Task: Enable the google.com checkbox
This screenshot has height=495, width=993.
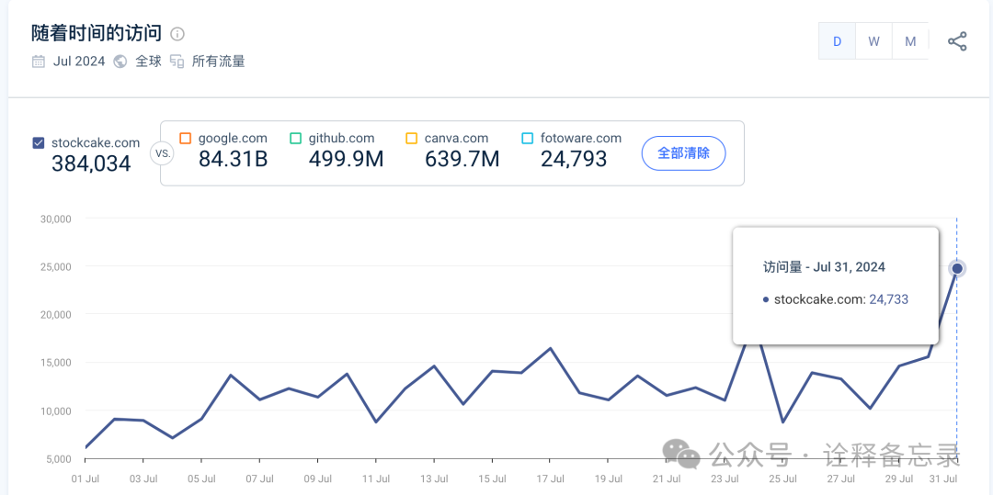Action: [x=186, y=138]
